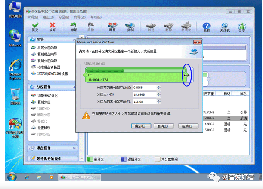The image size is (263, 189).
Task: Click the 复制 (Copy) toolbar icon
Action: [x=130, y=27]
